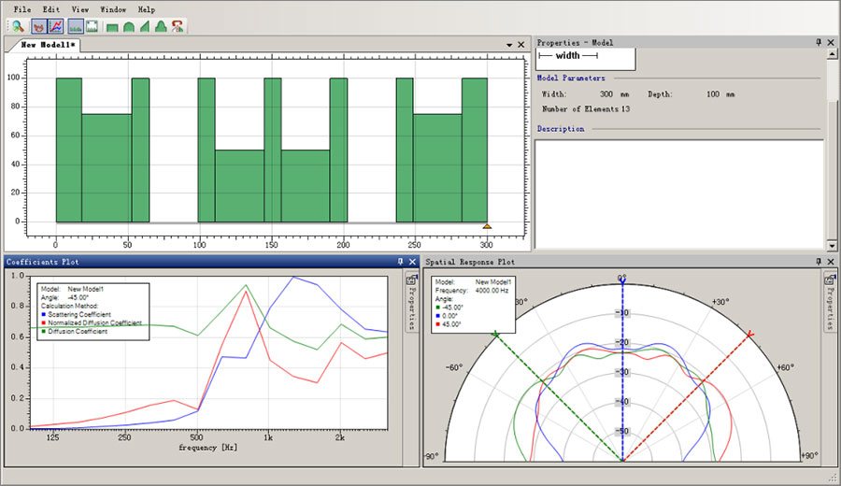Select the bell curve shape icon

(x=161, y=27)
